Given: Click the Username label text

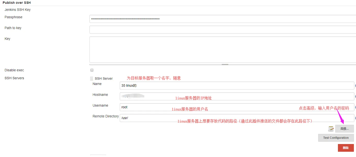Looking at the screenshot, I should pyautogui.click(x=100, y=105).
